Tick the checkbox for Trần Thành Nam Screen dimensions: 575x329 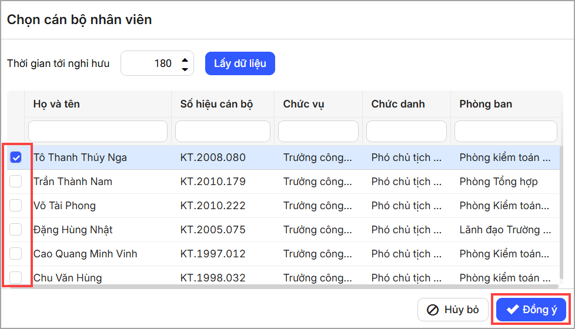tap(16, 181)
